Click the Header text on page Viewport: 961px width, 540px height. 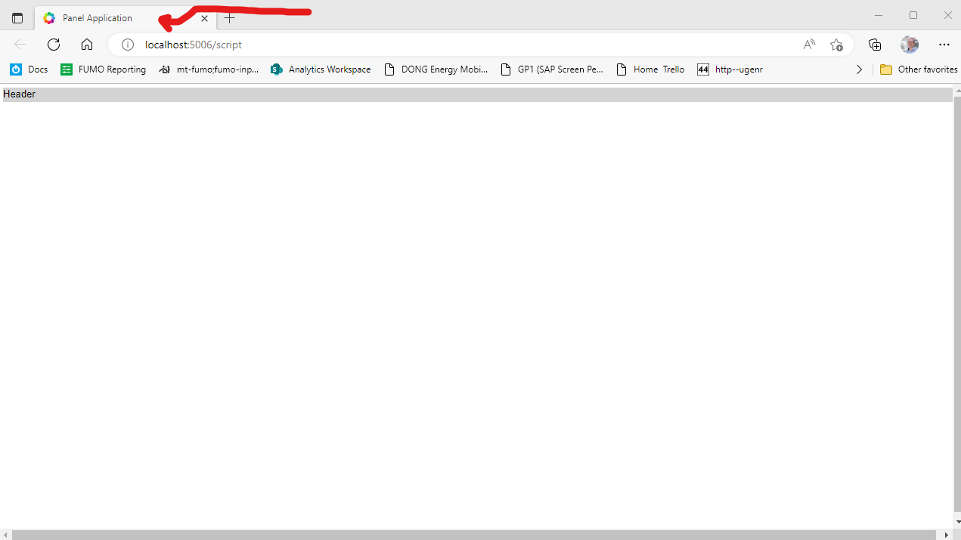tap(19, 94)
